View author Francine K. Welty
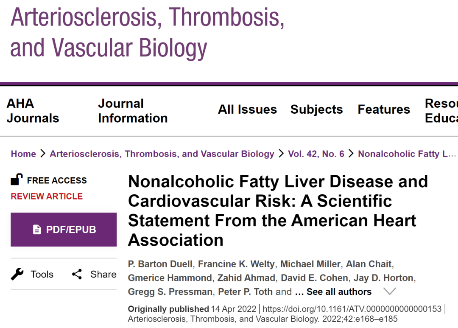Screen dimensions: 458x328 tap(236, 264)
